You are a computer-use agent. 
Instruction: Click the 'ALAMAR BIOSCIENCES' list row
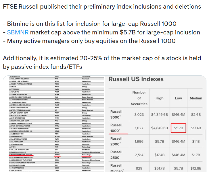[57, 95]
